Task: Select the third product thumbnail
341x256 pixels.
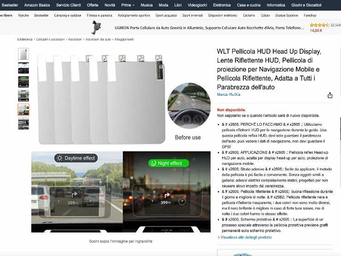Action: [24, 82]
